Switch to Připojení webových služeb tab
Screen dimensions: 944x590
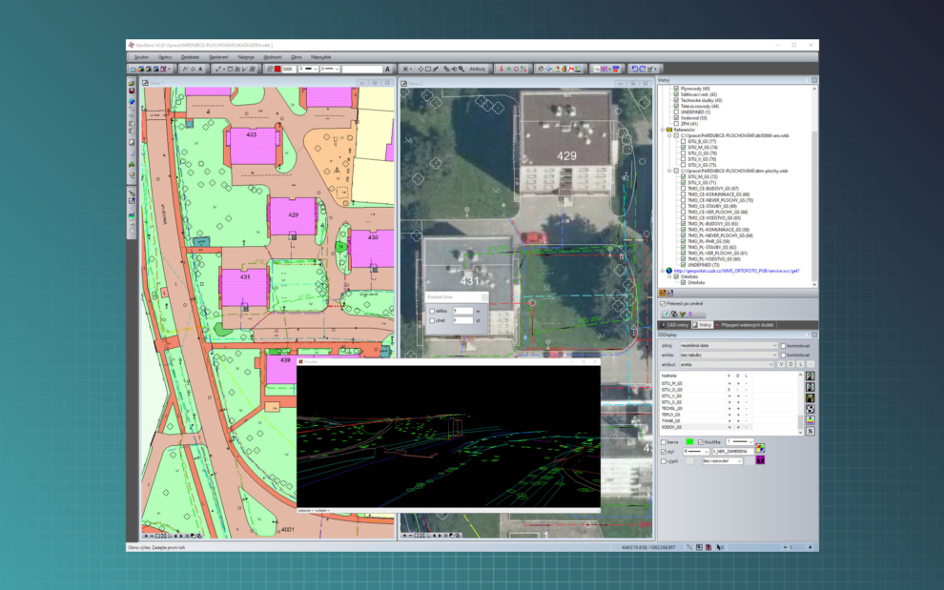745,325
